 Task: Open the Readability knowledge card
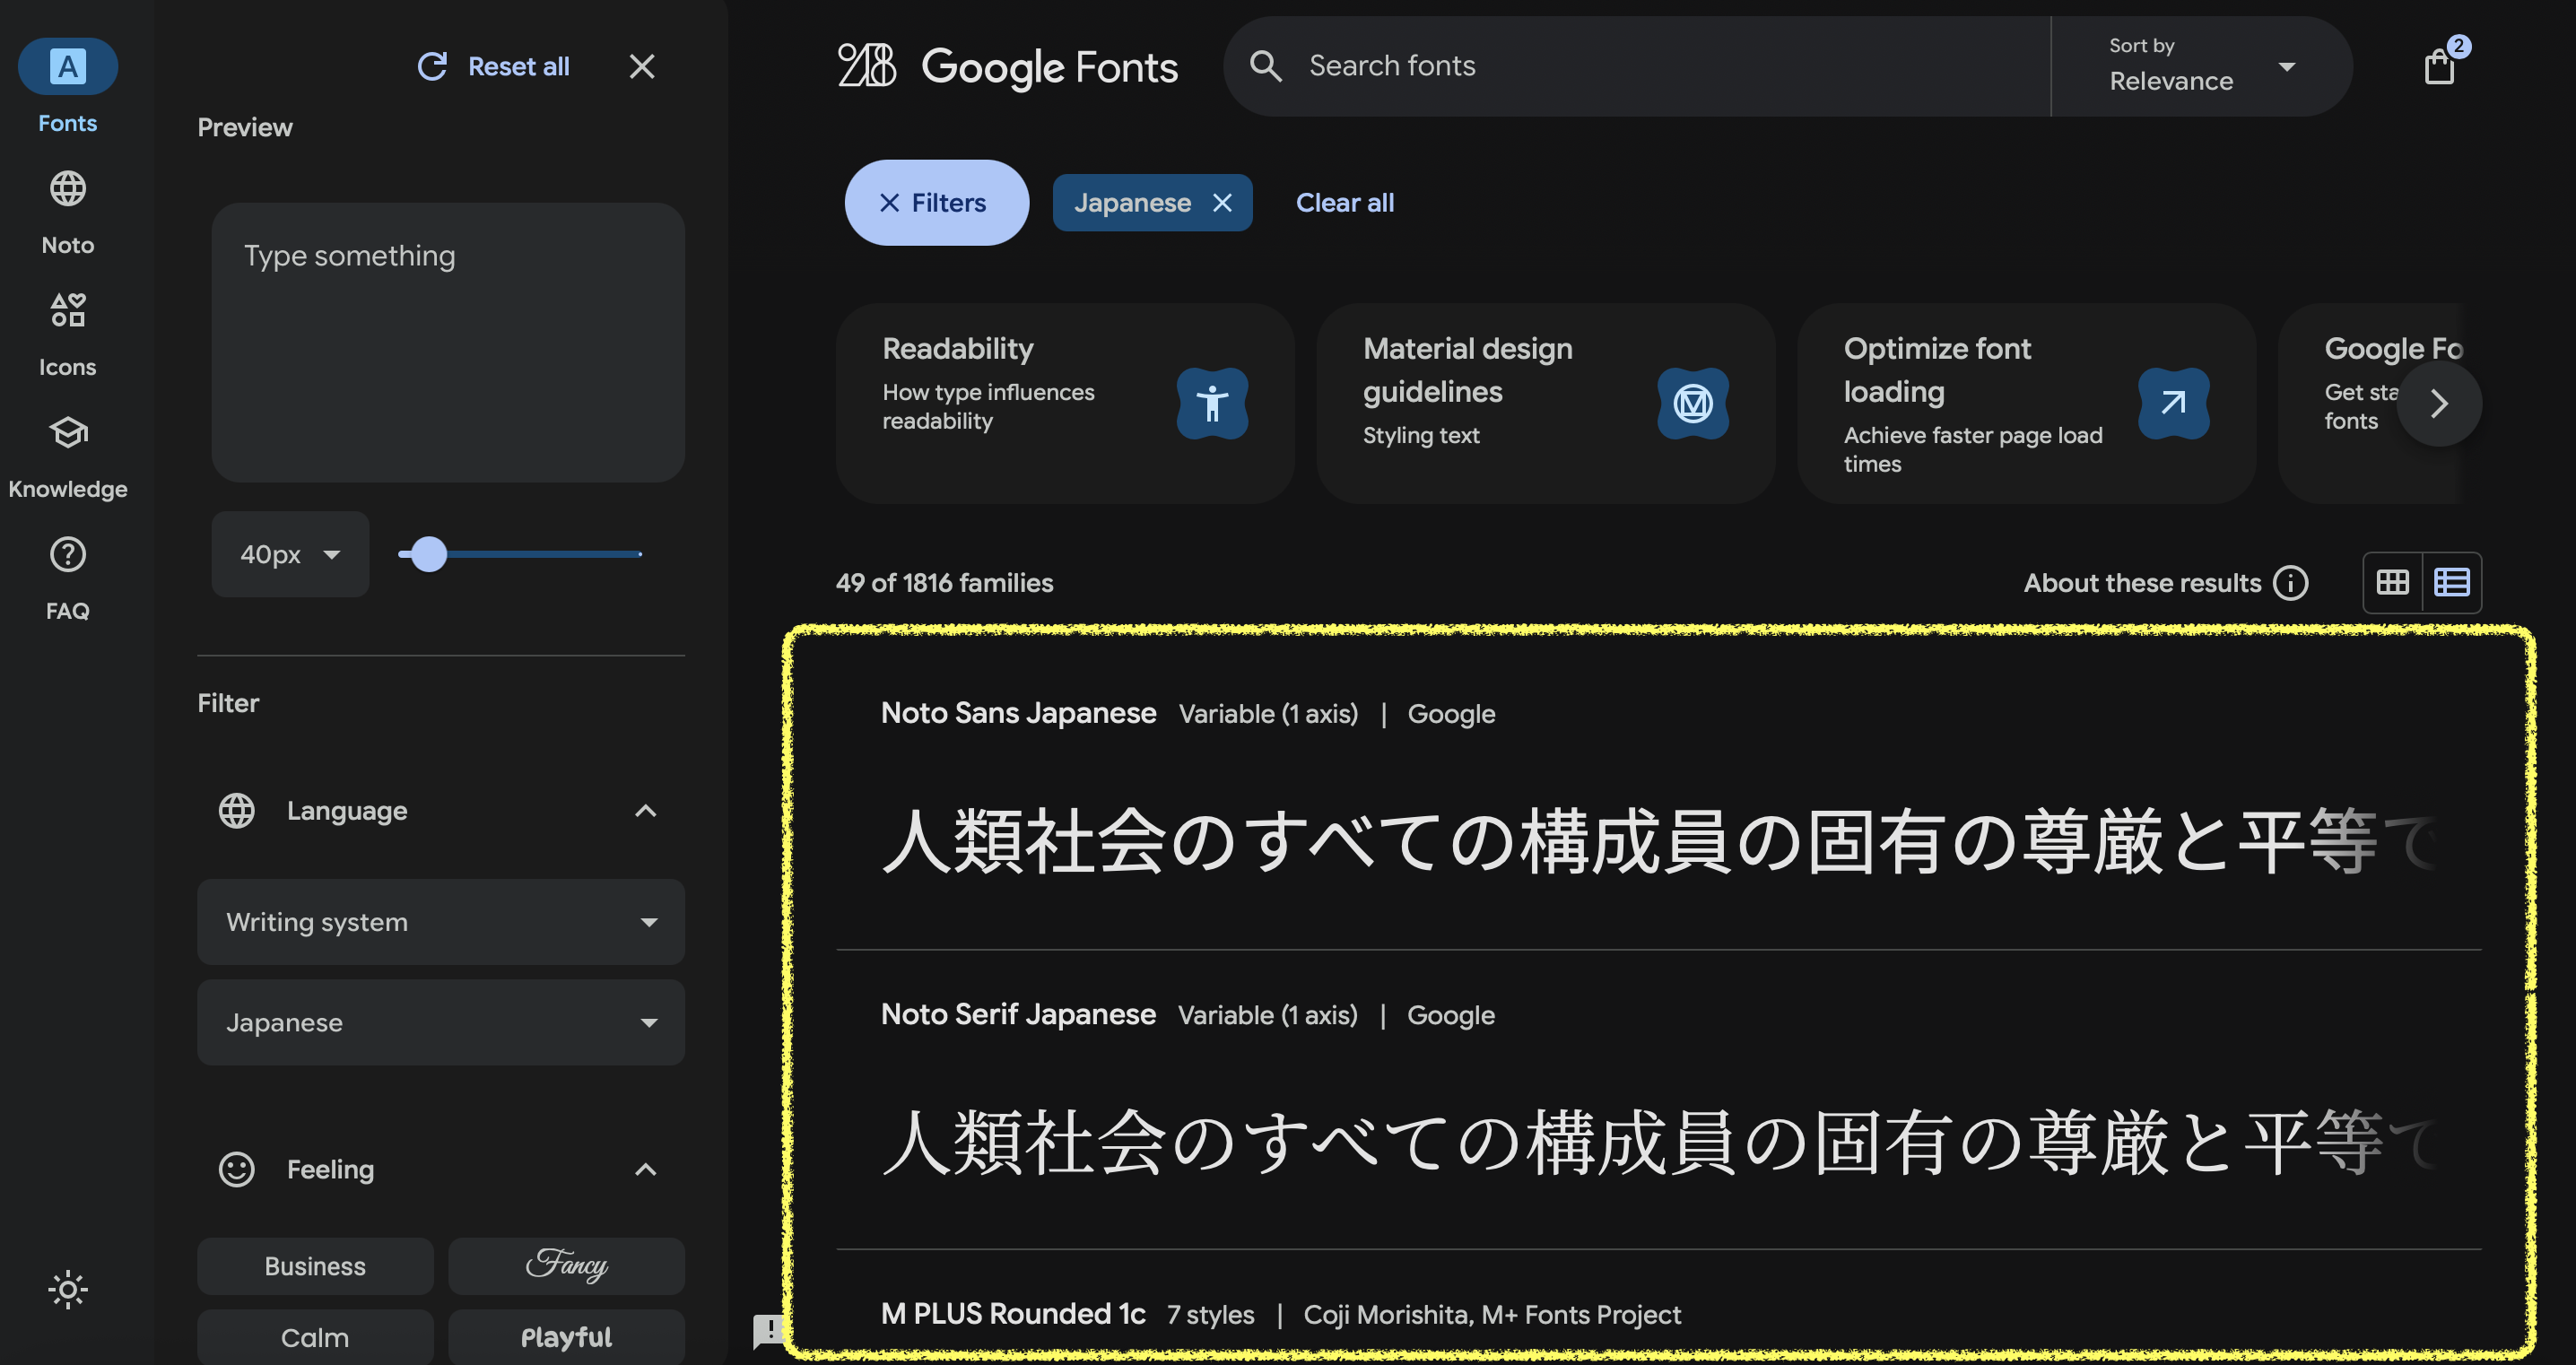click(1065, 403)
